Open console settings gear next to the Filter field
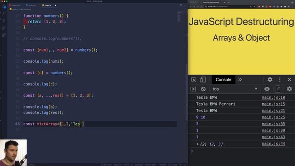This screenshot has height=166, width=295. pyautogui.click(x=289, y=89)
